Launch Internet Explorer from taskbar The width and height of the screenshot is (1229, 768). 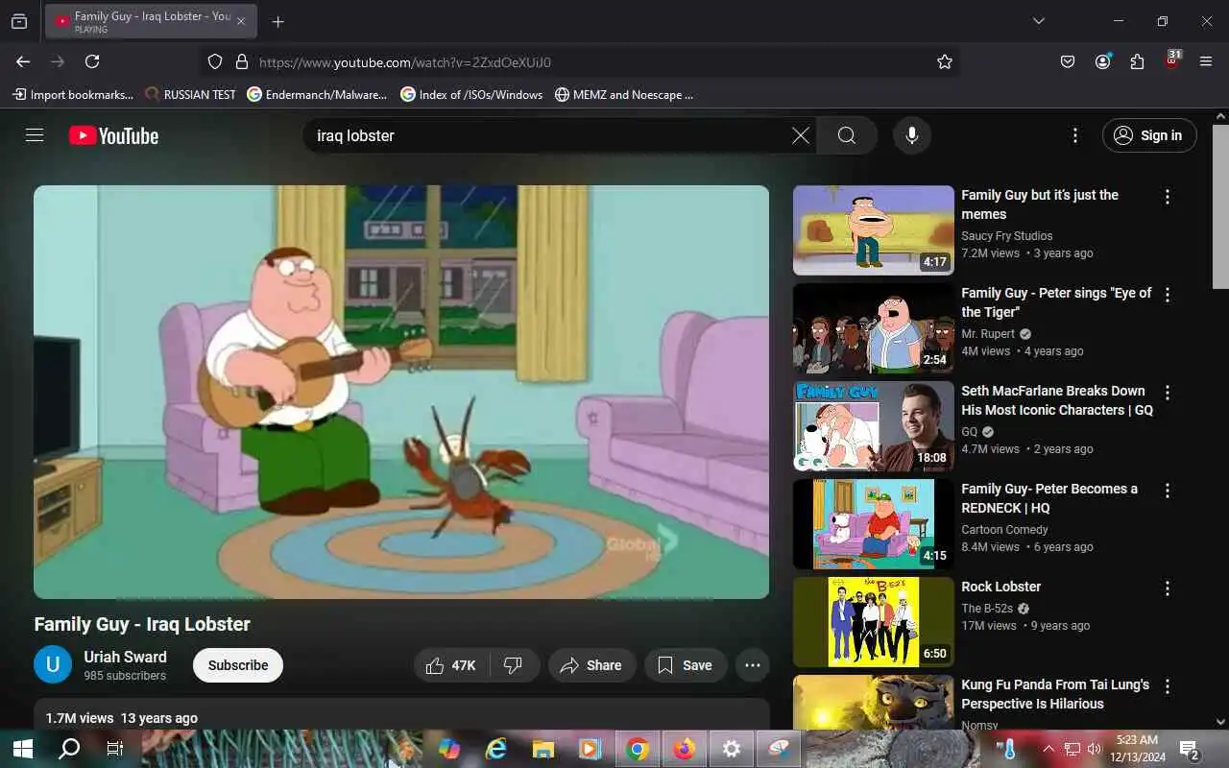pos(496,749)
